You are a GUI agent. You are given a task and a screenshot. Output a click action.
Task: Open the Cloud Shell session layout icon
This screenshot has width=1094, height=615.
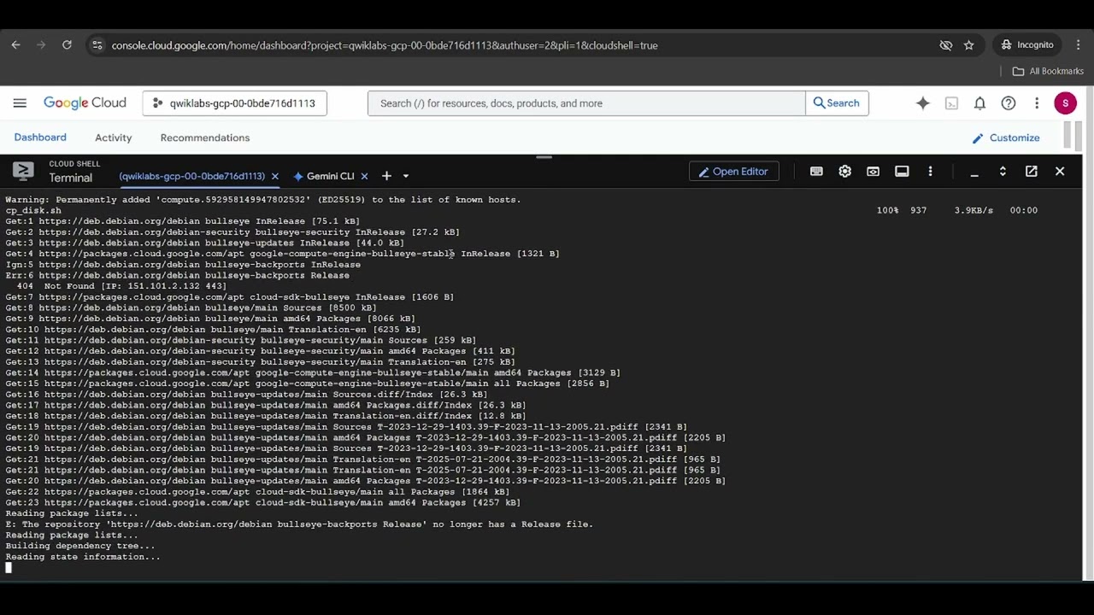[x=902, y=172]
